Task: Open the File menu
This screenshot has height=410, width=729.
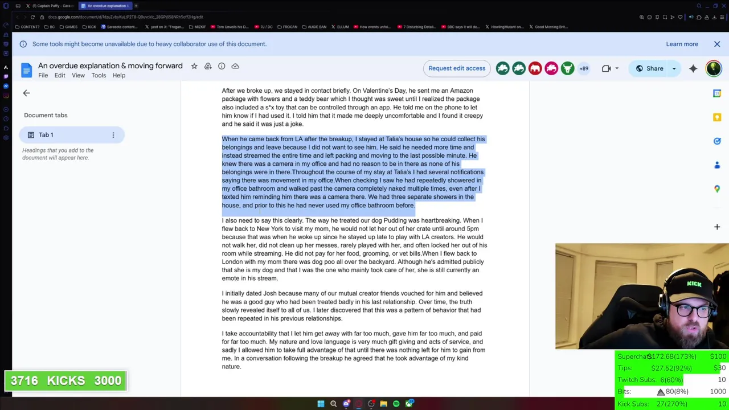Action: click(x=43, y=75)
